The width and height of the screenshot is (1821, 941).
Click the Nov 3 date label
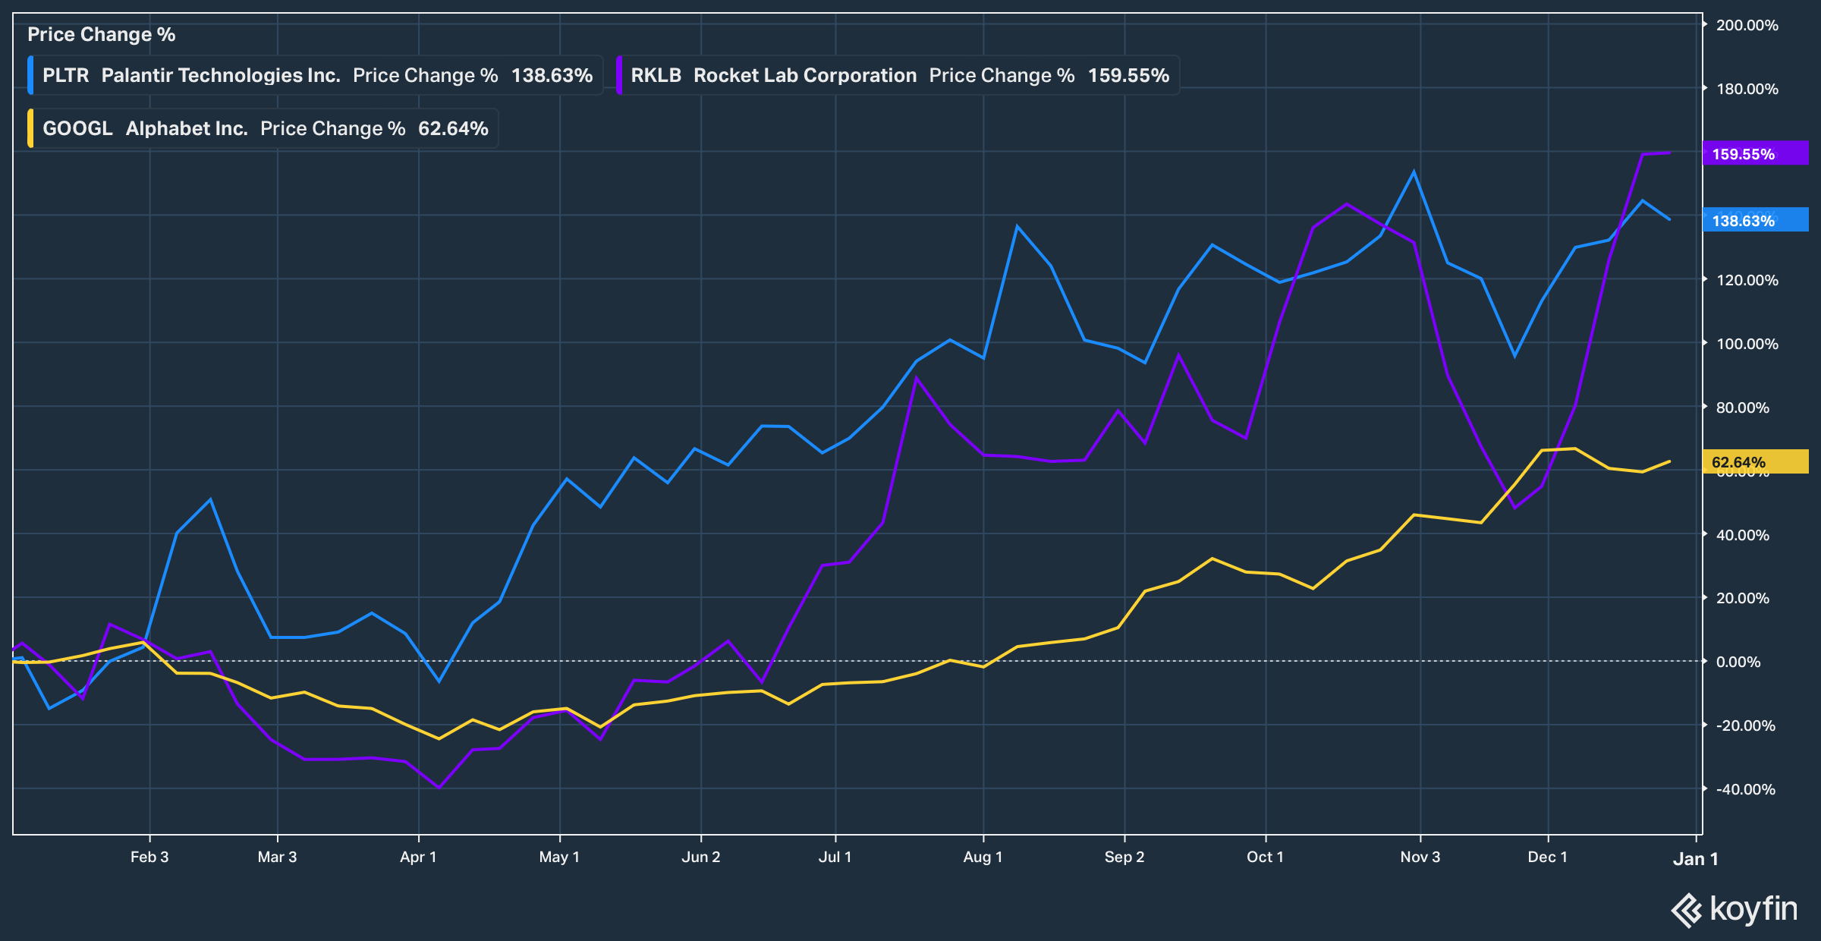(1420, 857)
